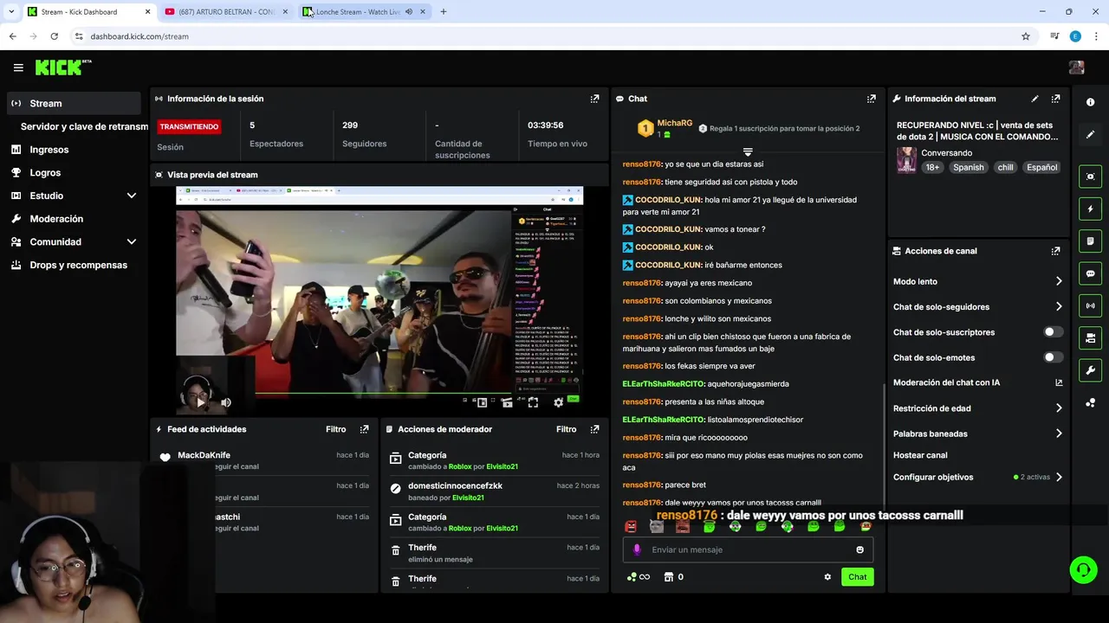Open Moderación del chat con IA external link
Image resolution: width=1109 pixels, height=623 pixels.
[x=1059, y=382]
